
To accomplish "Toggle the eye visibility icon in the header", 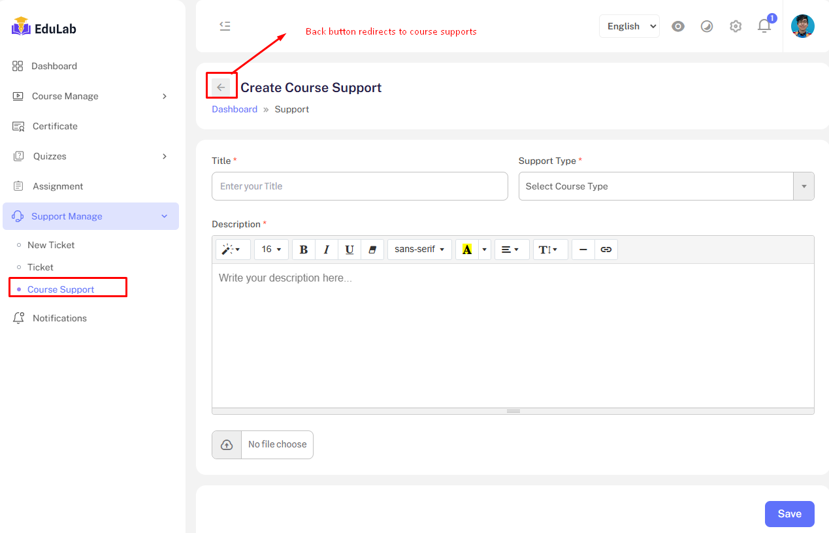I will (678, 26).
